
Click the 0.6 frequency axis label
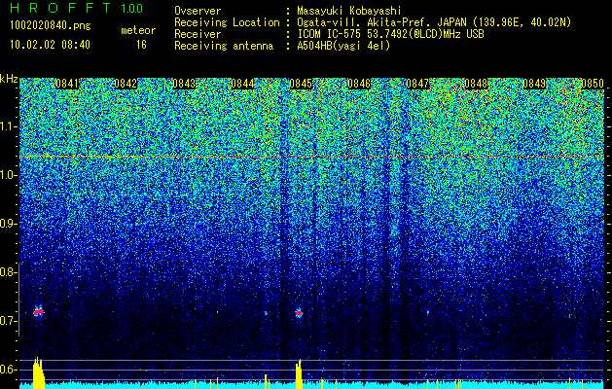click(x=9, y=370)
